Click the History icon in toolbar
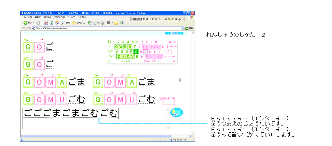332x146 pixels. [89, 23]
